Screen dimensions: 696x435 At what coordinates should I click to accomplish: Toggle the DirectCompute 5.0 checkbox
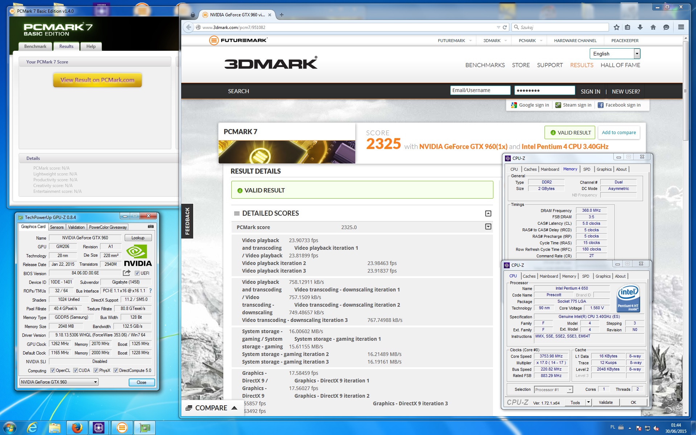[116, 370]
